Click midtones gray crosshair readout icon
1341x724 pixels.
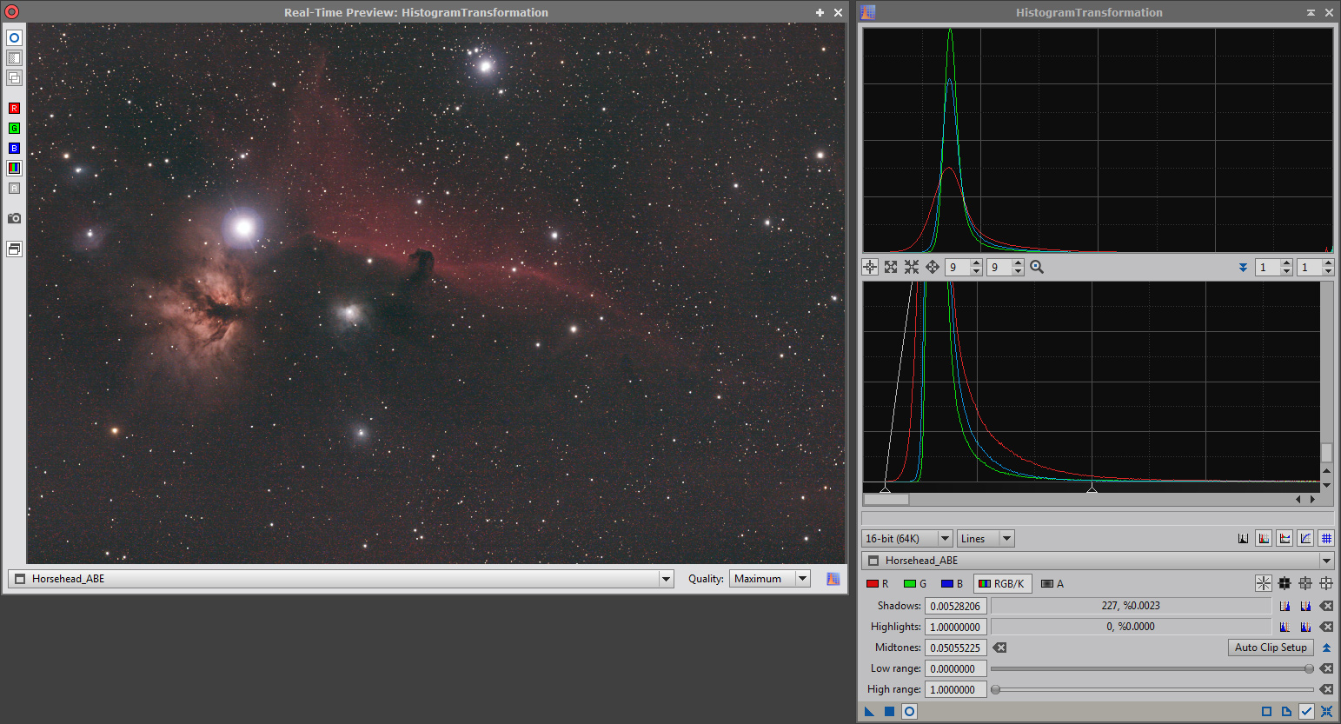click(1305, 583)
